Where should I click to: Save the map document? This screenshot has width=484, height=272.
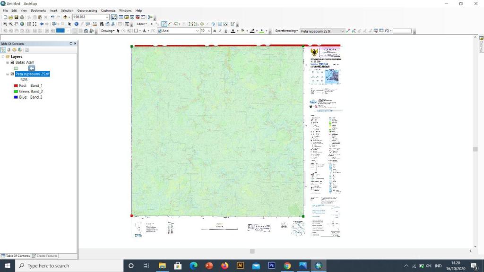16,17
